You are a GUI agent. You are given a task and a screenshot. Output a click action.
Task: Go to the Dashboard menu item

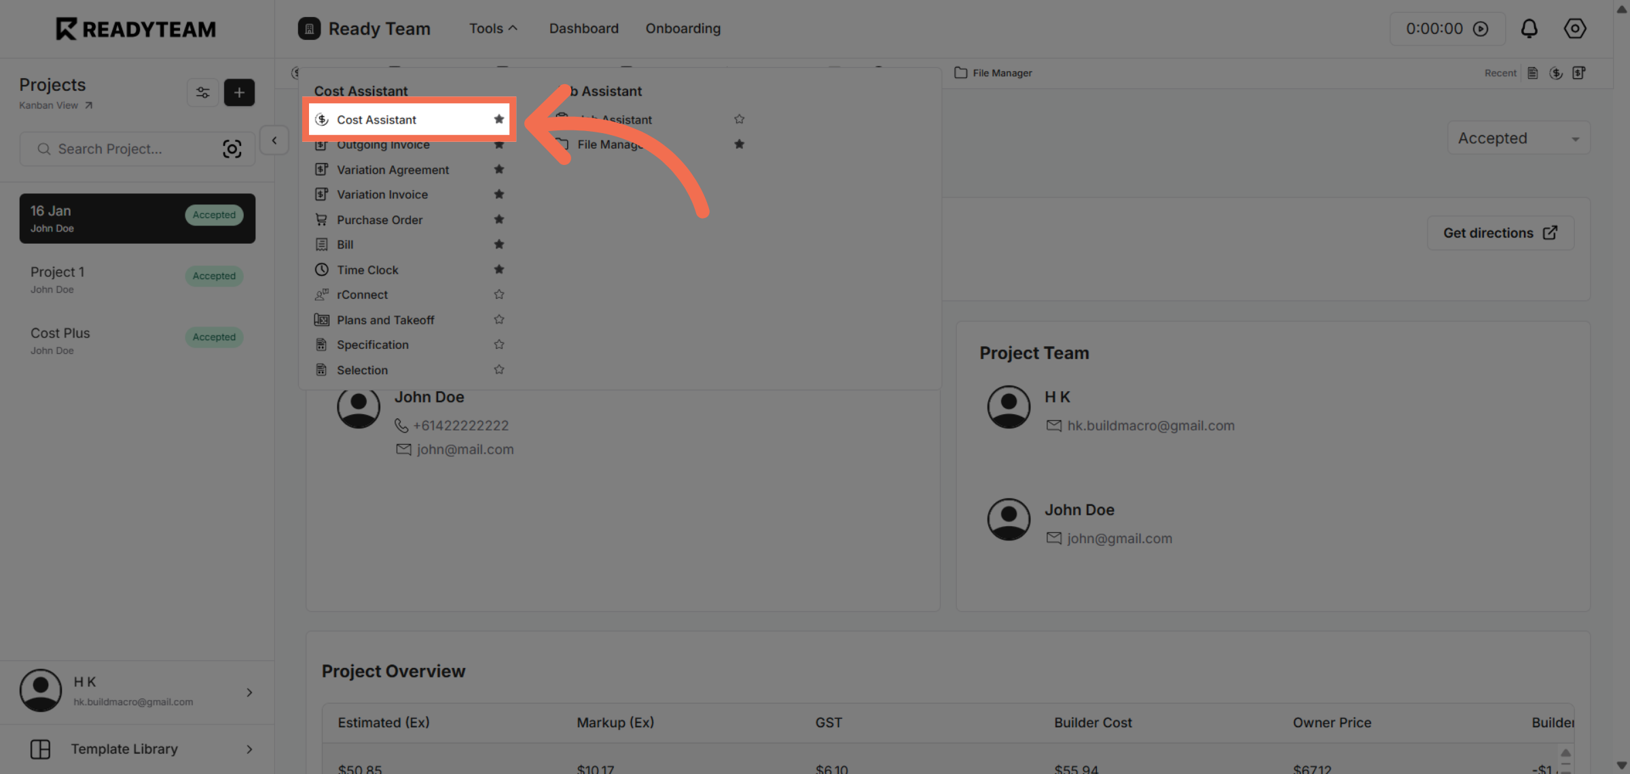click(x=583, y=29)
